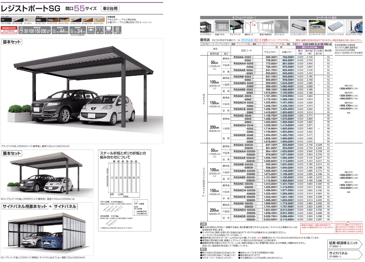Click model code RSGND-5546
Screen dimensions: 365x262
[x=244, y=116]
